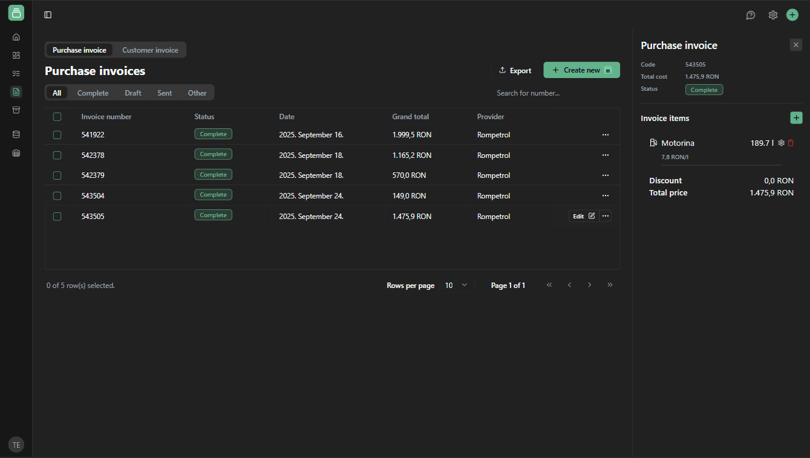Check the box for invoice 543504

[x=57, y=196]
